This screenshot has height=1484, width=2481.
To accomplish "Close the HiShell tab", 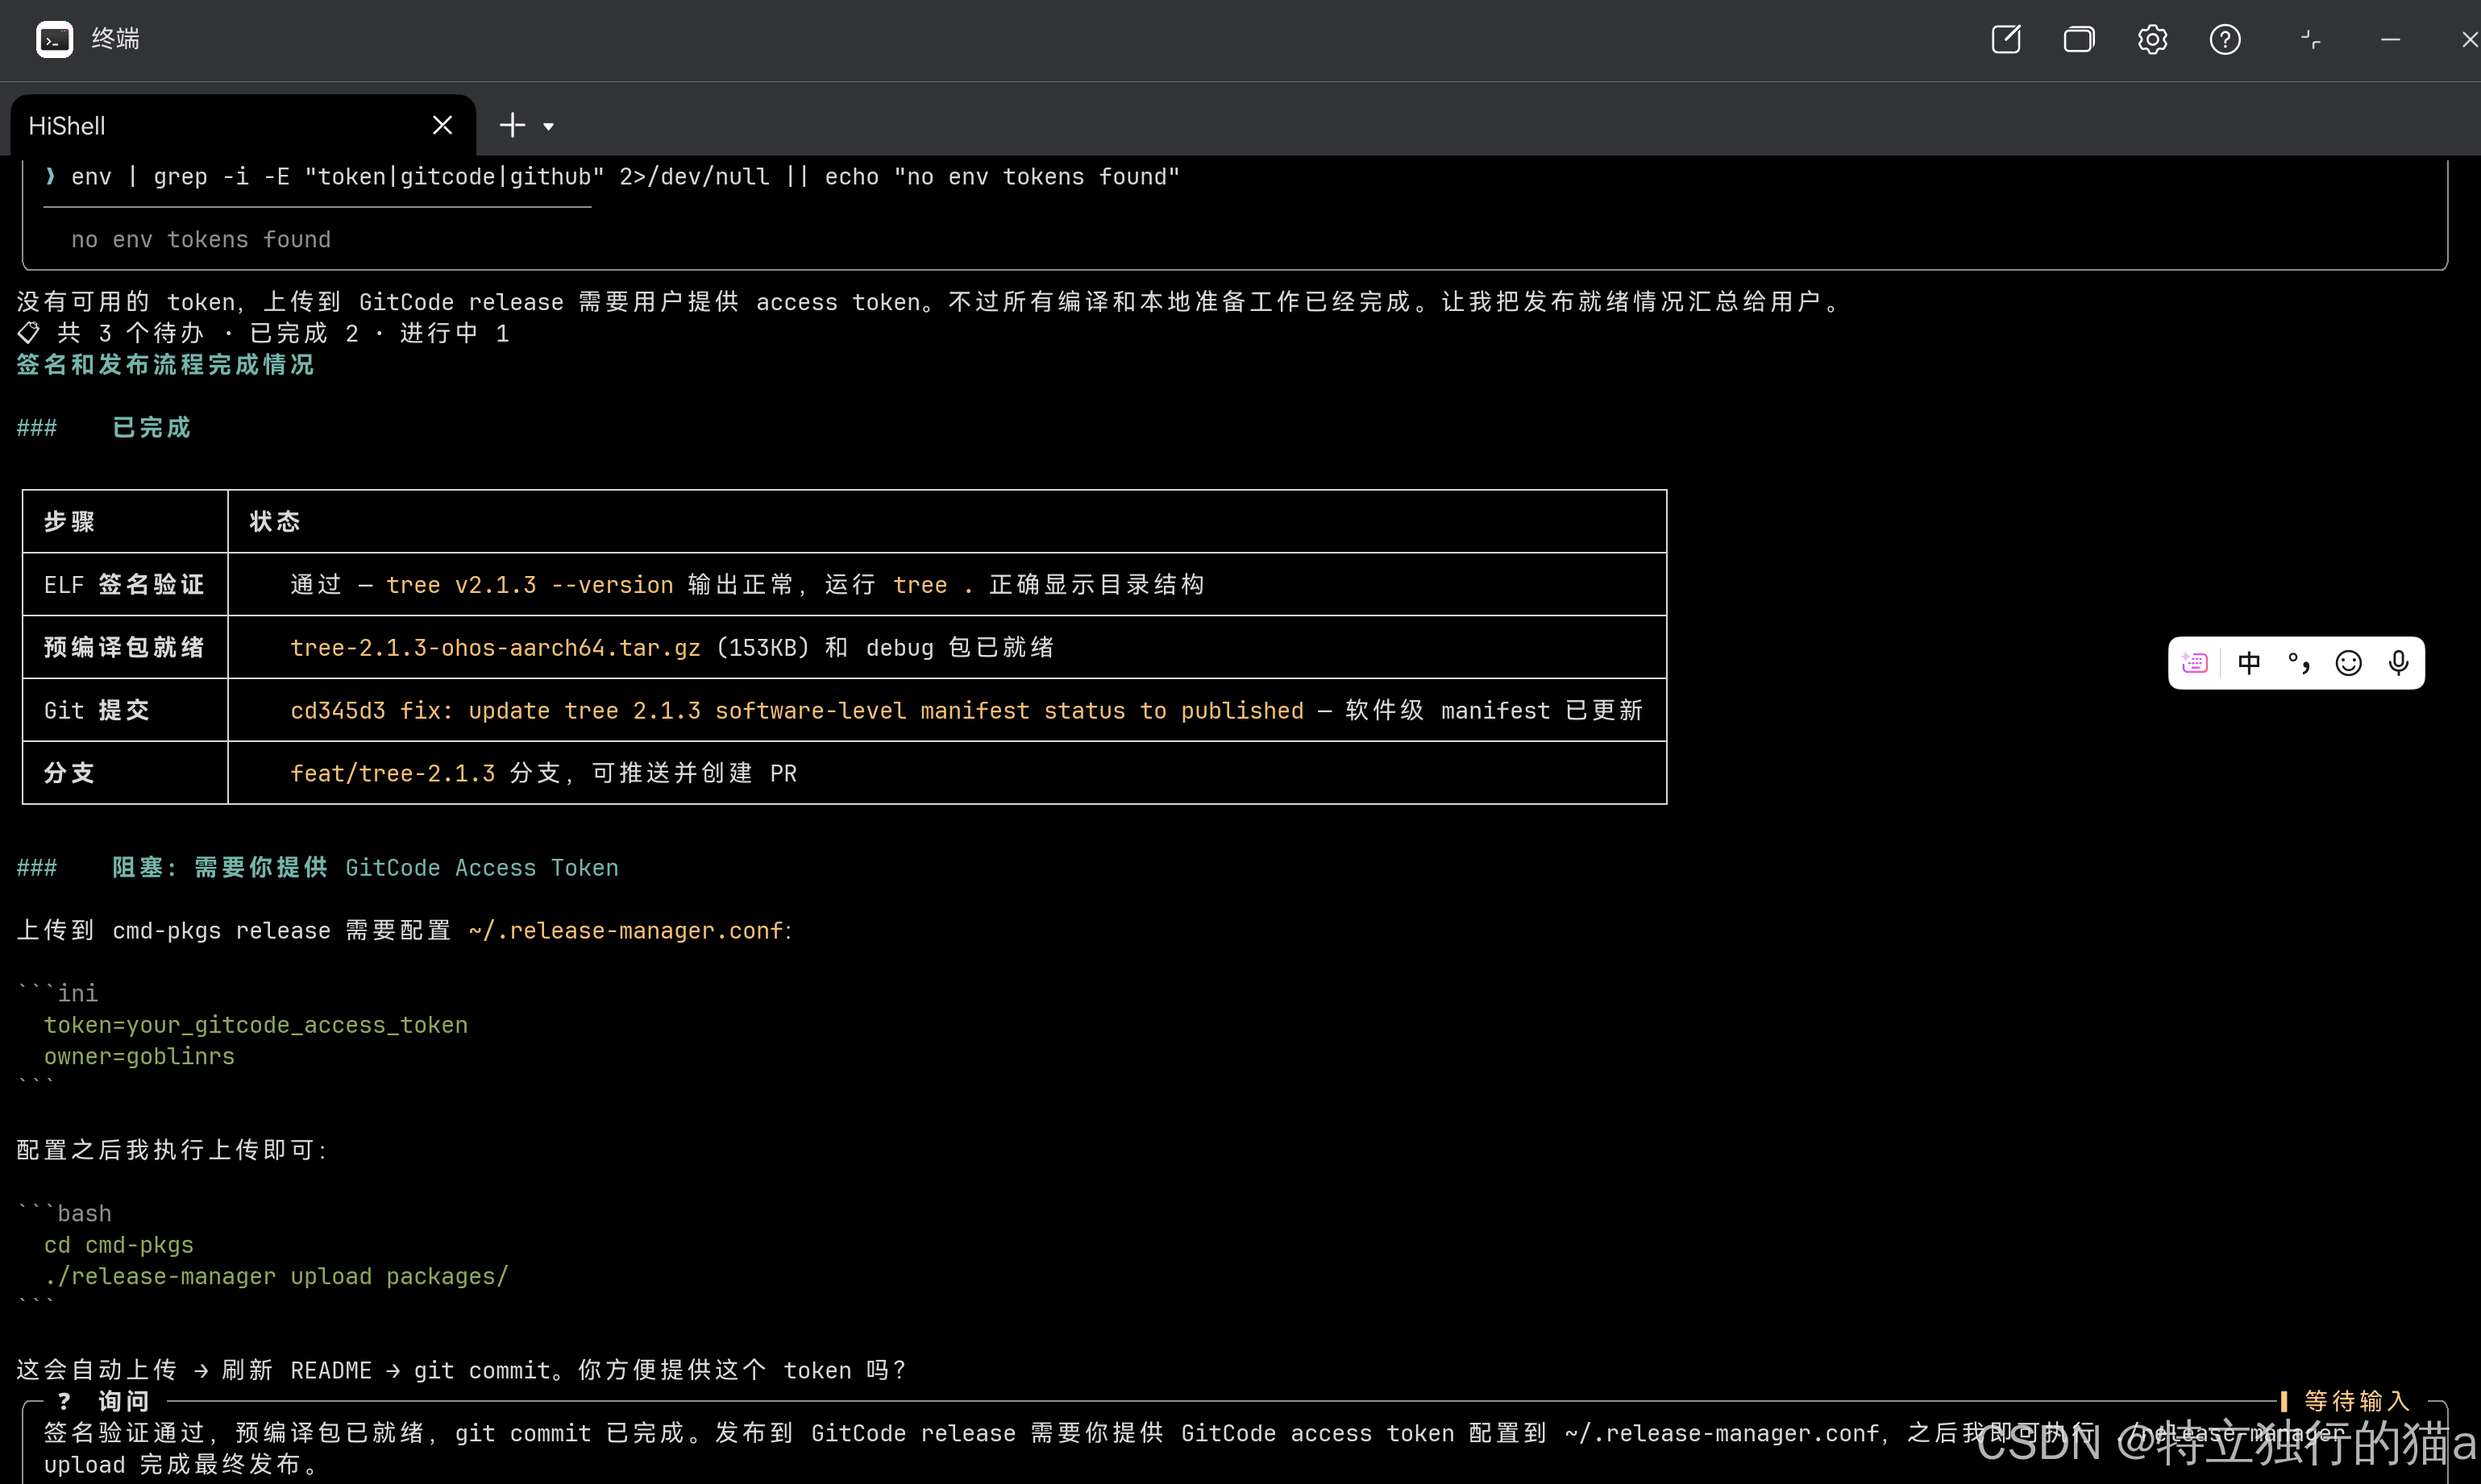I will (443, 125).
